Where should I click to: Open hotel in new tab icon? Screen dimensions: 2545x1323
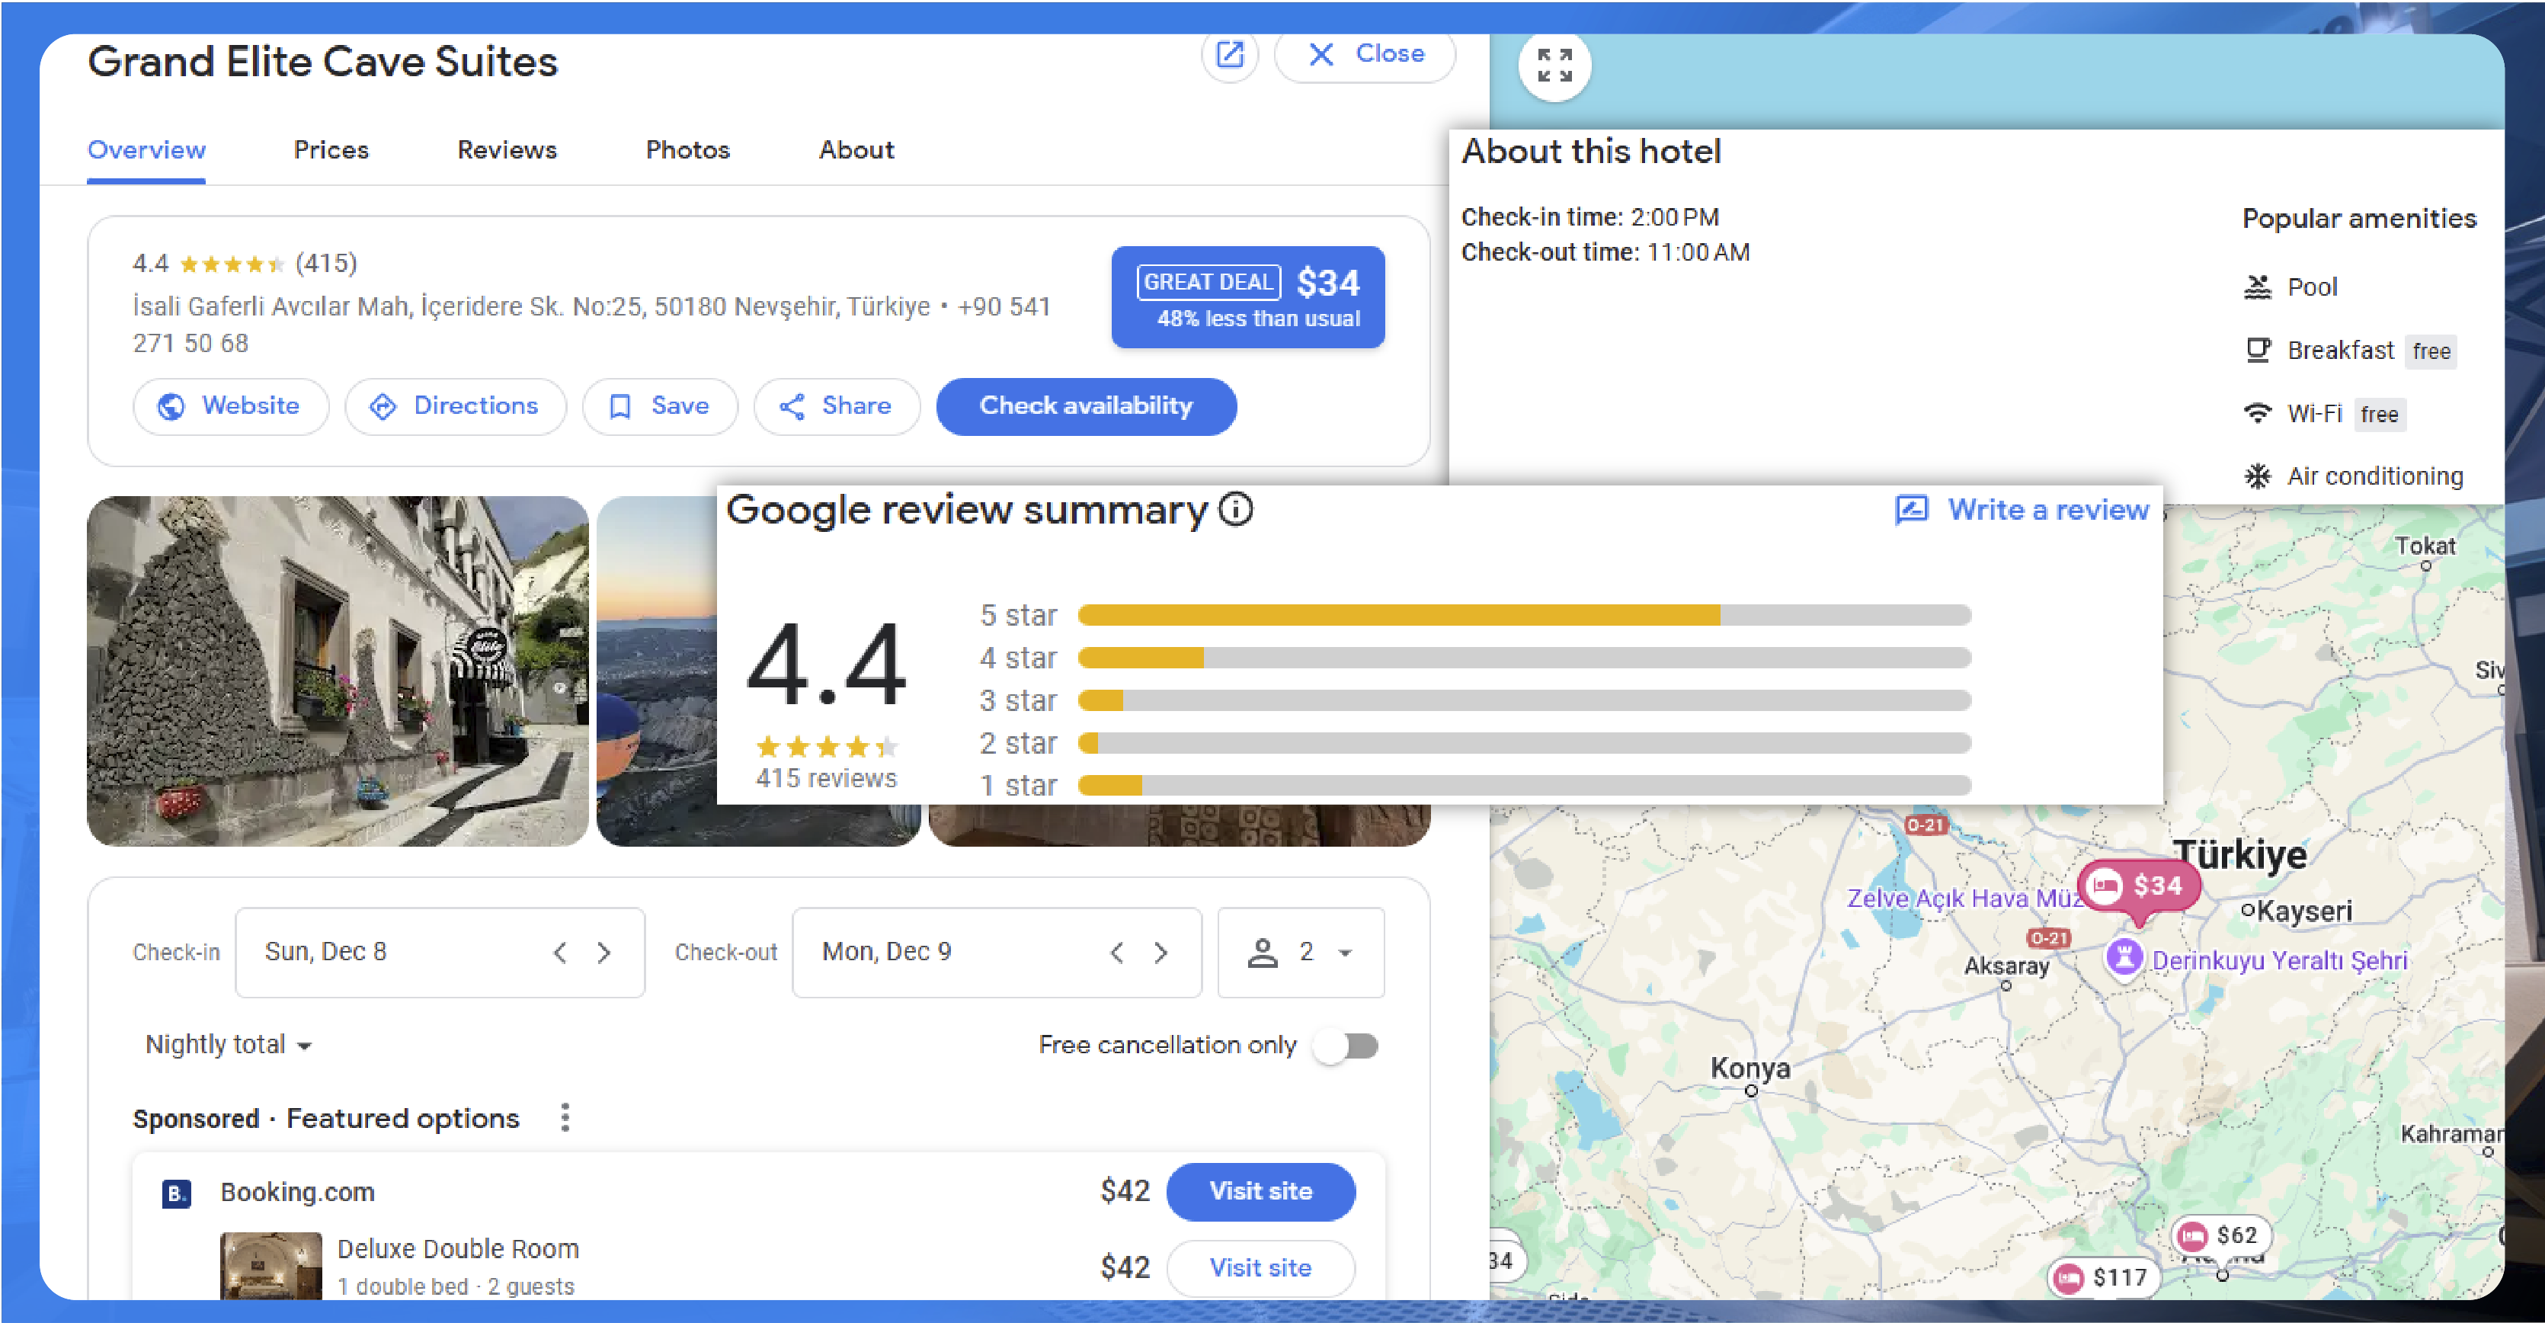[1229, 56]
